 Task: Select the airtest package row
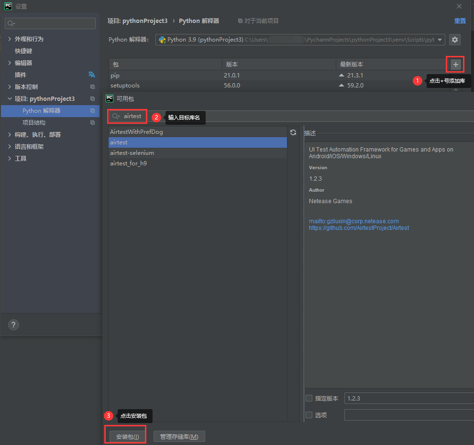198,142
